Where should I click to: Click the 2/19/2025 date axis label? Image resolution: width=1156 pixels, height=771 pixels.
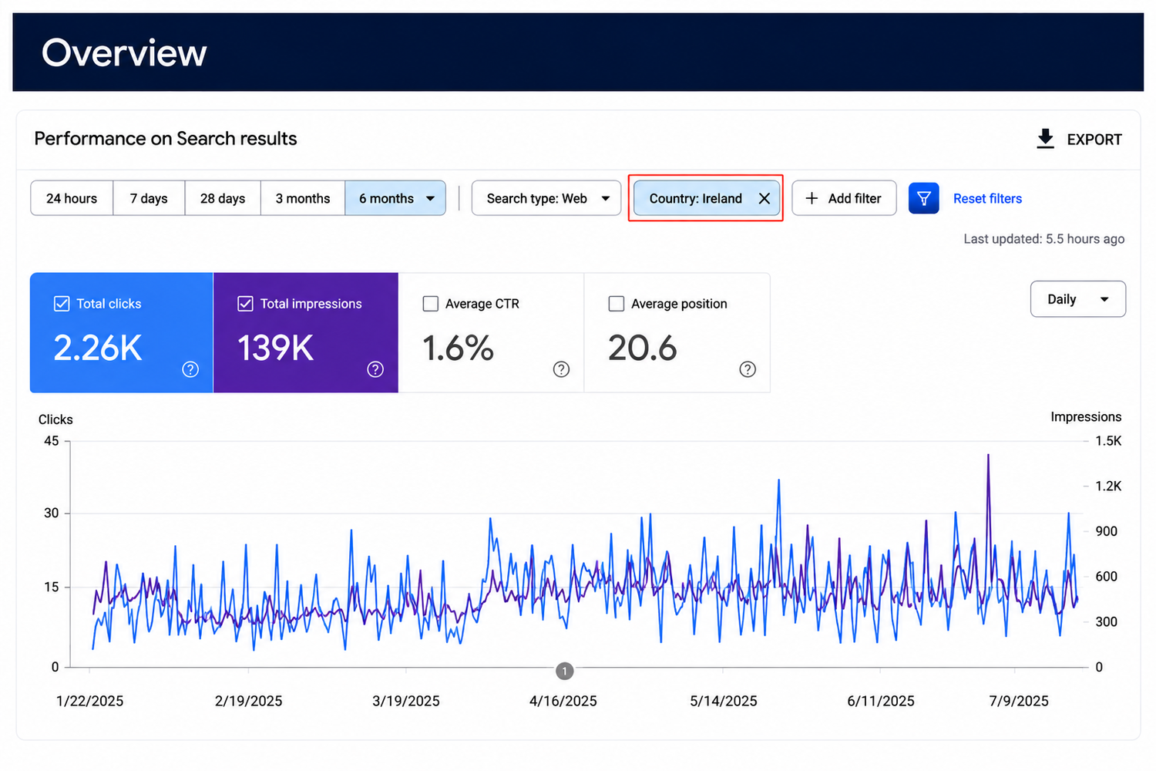(x=248, y=701)
